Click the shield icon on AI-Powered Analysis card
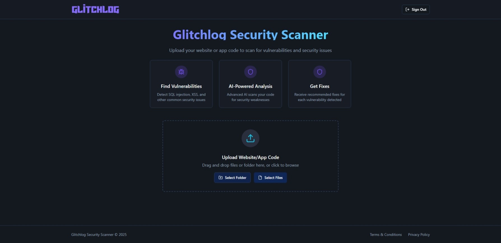 coord(250,72)
